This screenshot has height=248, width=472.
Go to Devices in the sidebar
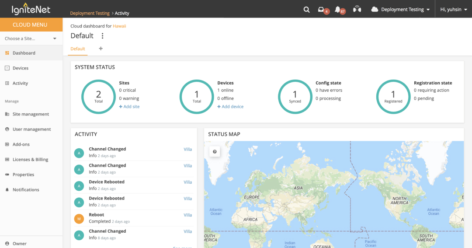31,68
